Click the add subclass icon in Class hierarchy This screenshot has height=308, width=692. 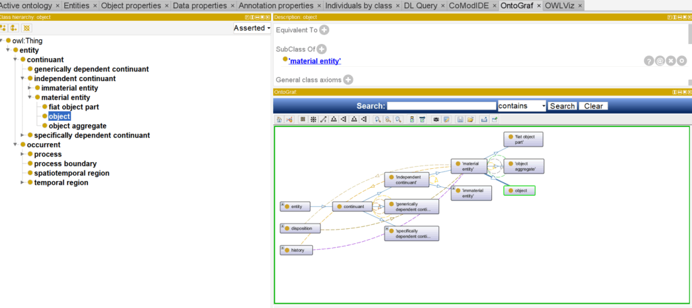(x=3, y=28)
